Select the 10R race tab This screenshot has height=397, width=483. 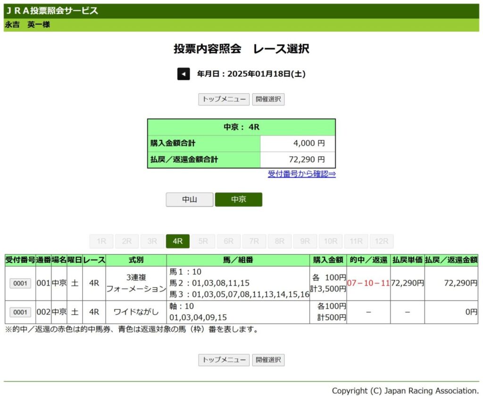pos(331,242)
